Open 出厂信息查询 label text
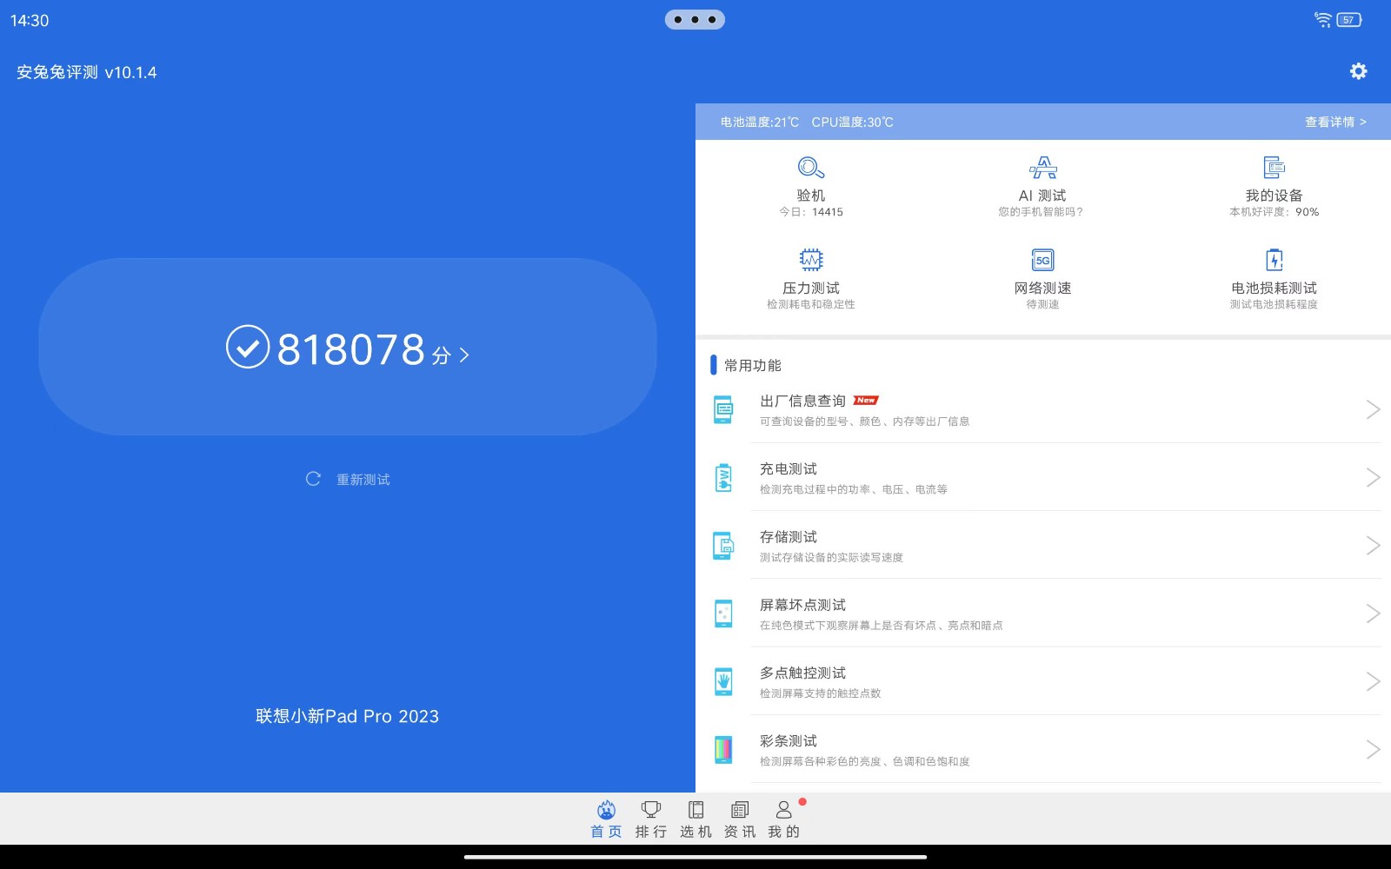 tap(802, 401)
